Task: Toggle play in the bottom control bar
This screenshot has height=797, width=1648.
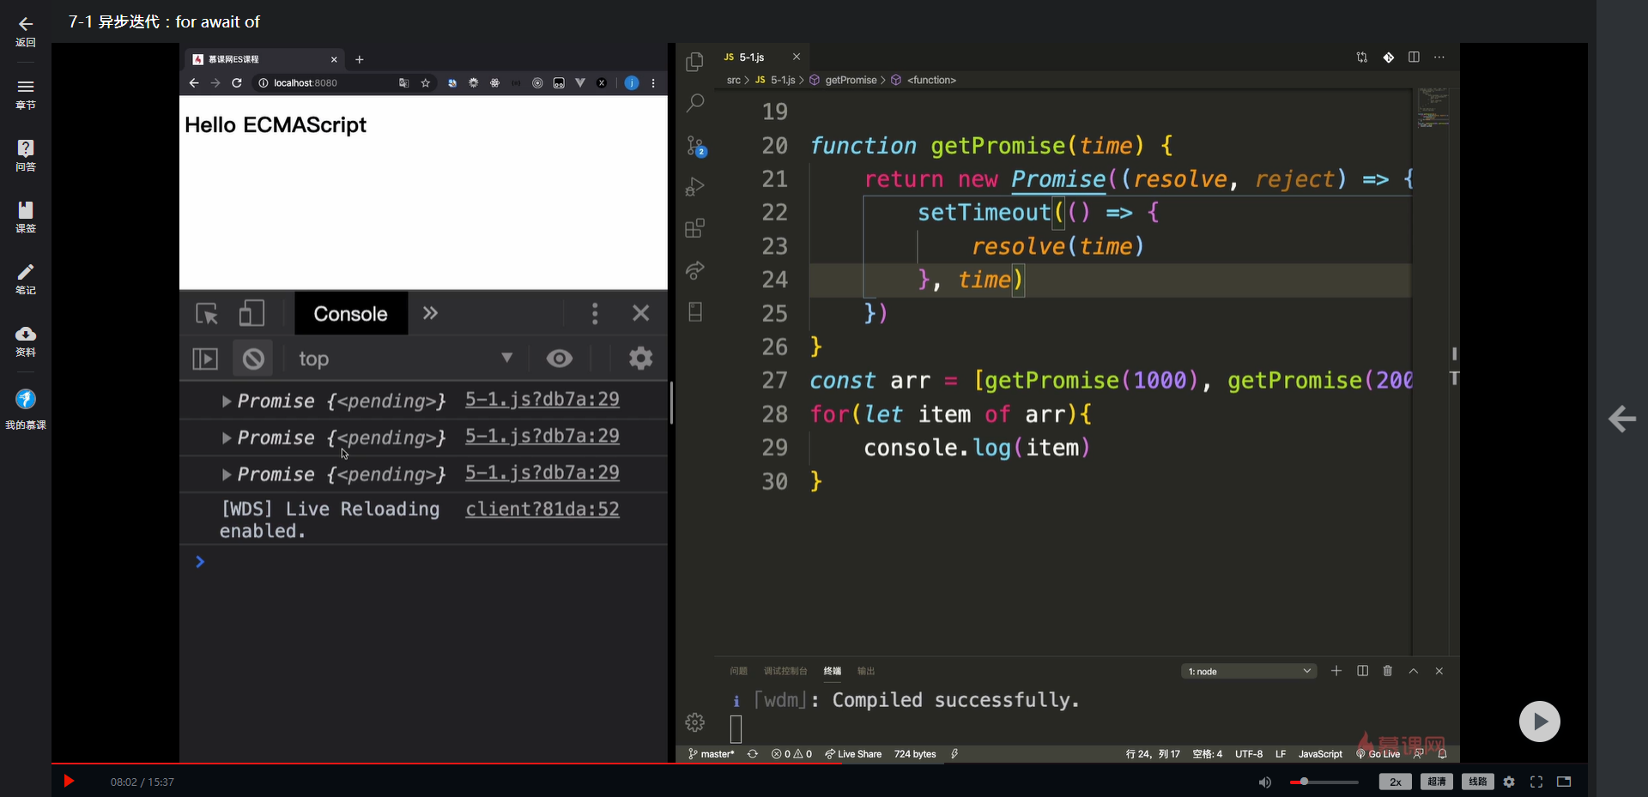Action: [70, 782]
